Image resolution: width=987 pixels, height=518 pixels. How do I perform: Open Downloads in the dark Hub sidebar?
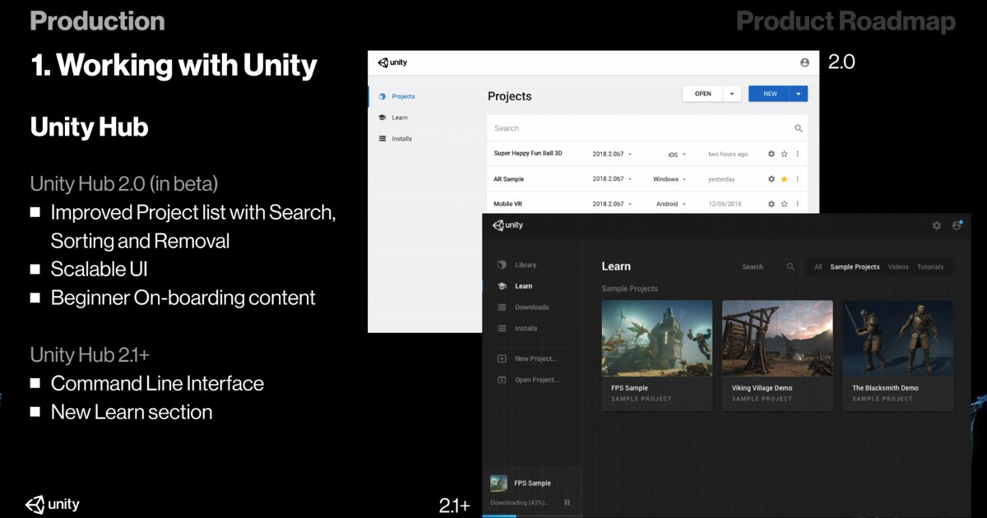(x=532, y=308)
